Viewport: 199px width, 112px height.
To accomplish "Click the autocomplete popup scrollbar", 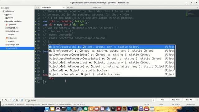I will (x=175, y=57).
